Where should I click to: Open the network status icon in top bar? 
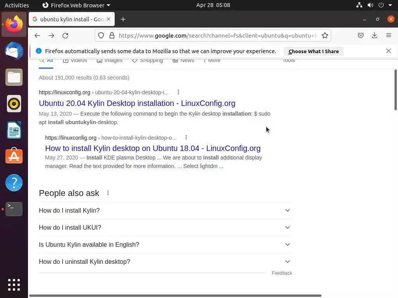(x=359, y=5)
